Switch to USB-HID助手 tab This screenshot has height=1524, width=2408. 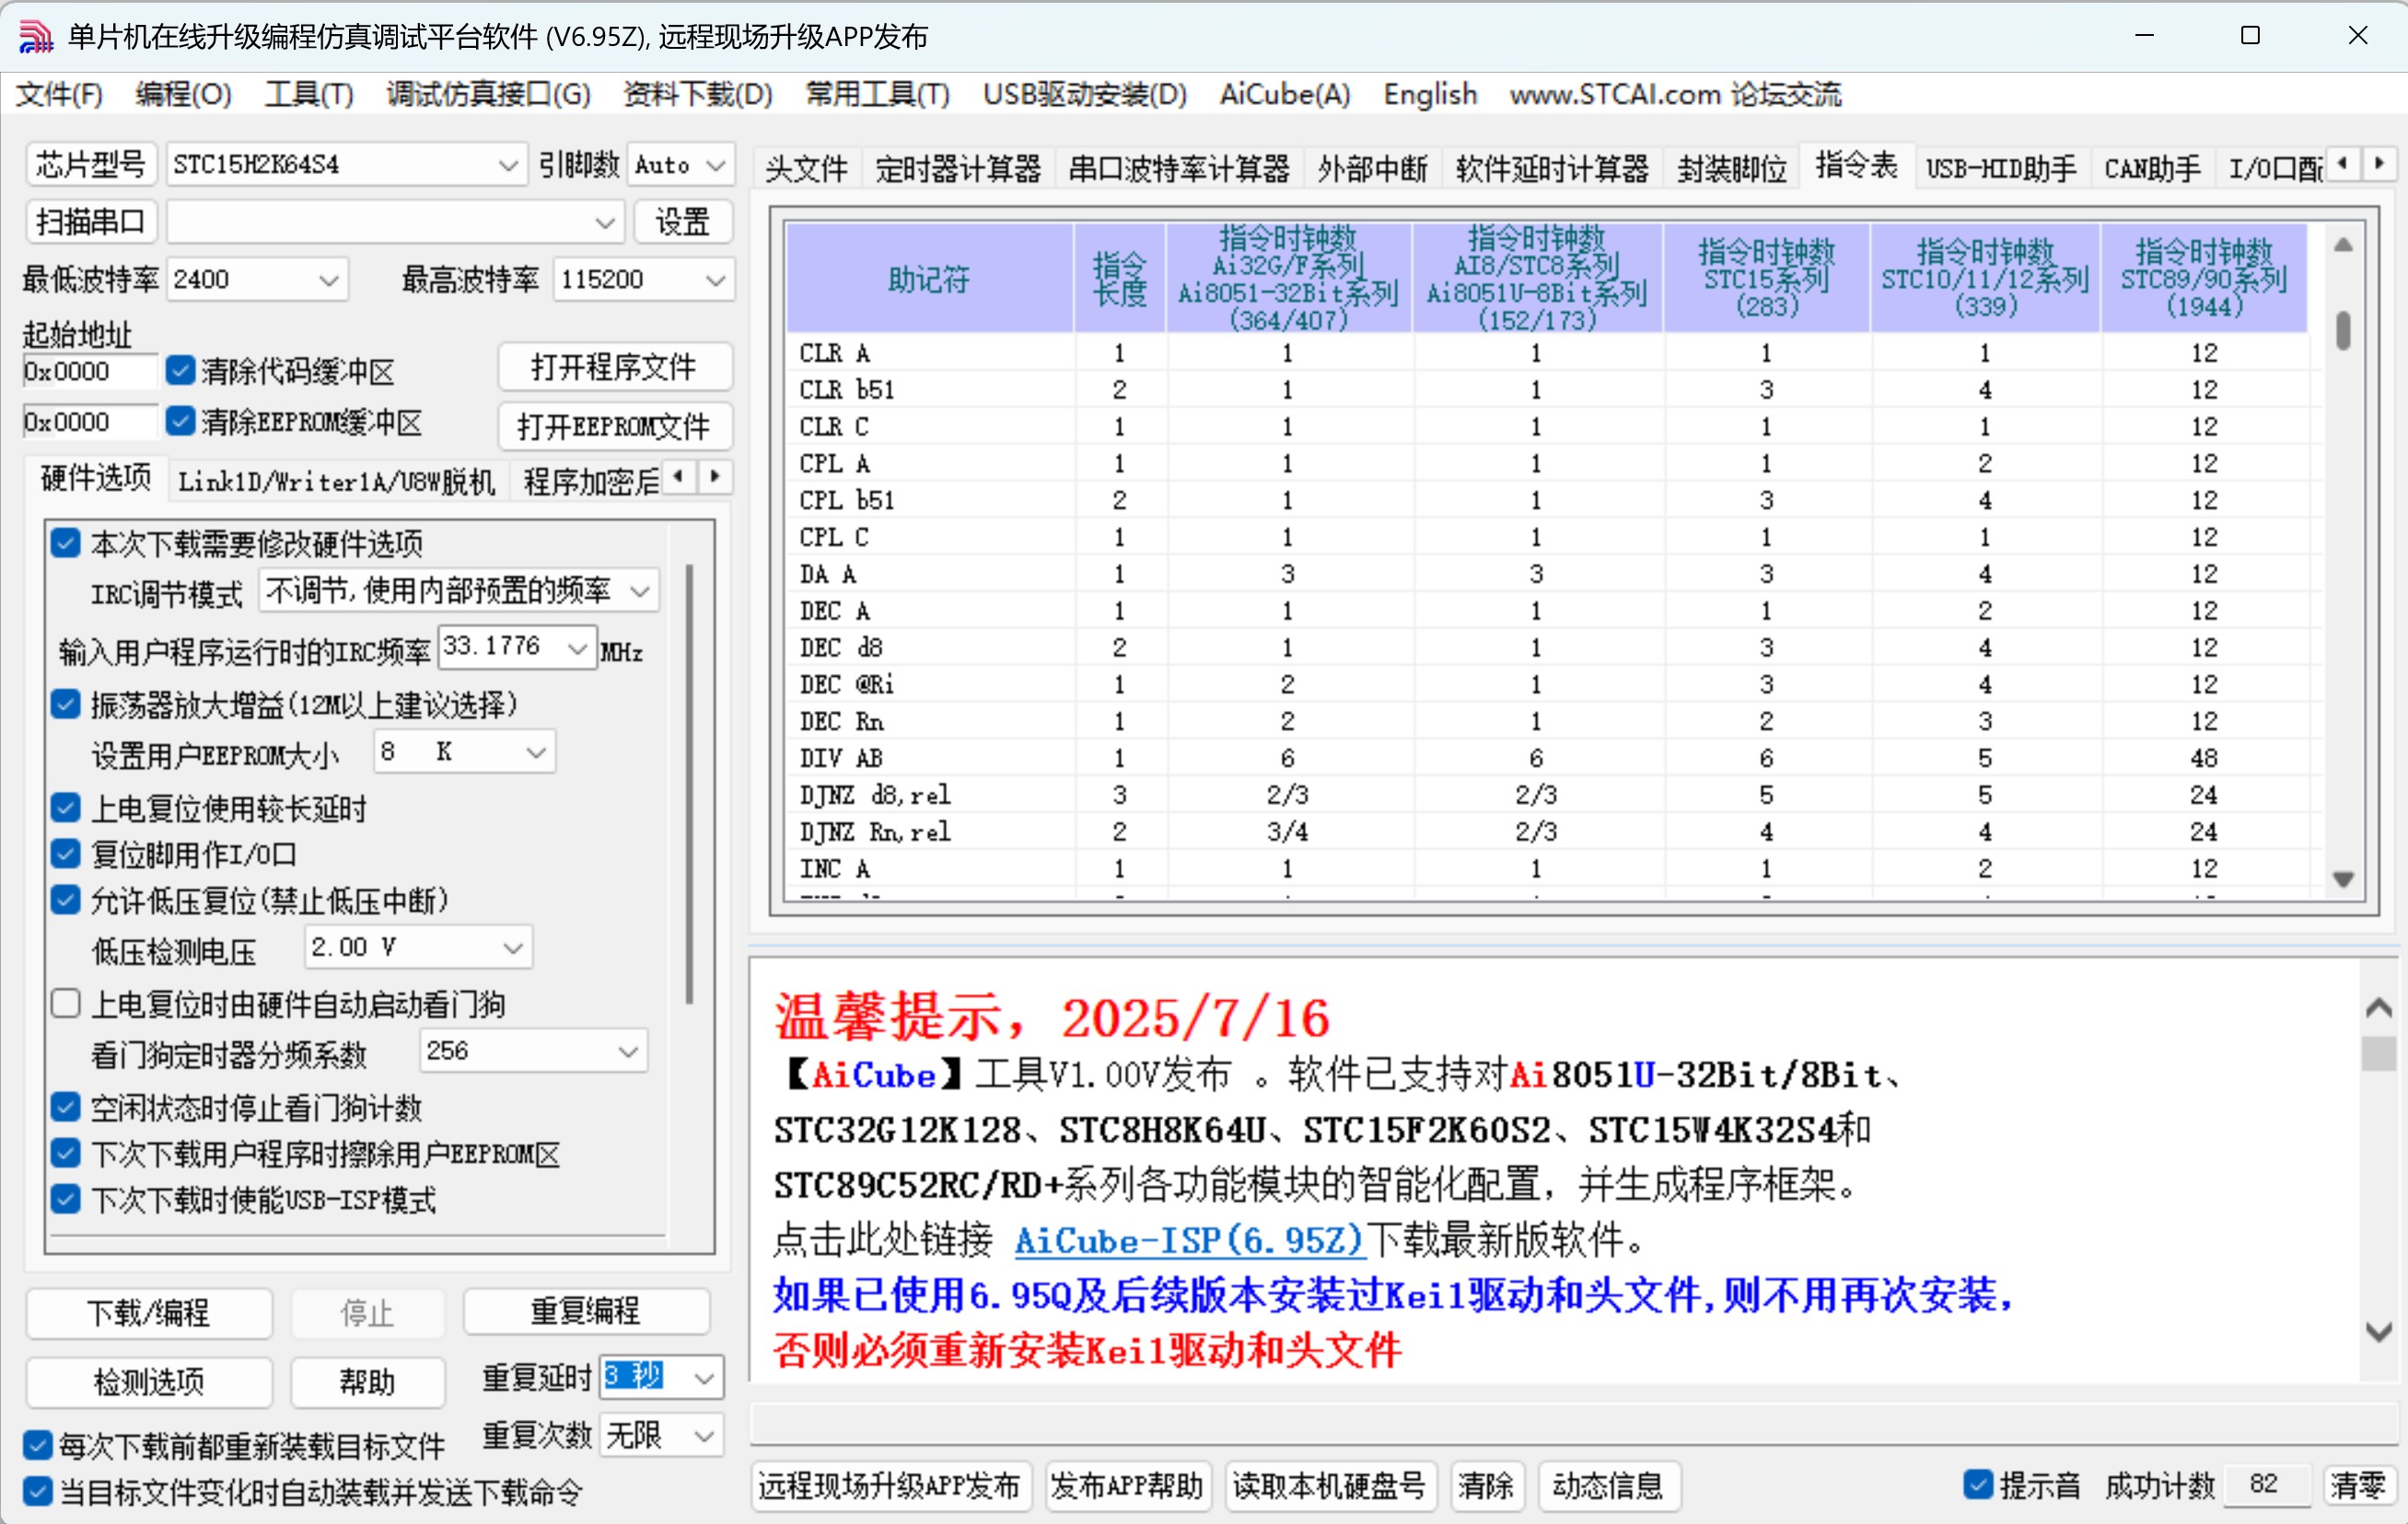(x=2001, y=168)
